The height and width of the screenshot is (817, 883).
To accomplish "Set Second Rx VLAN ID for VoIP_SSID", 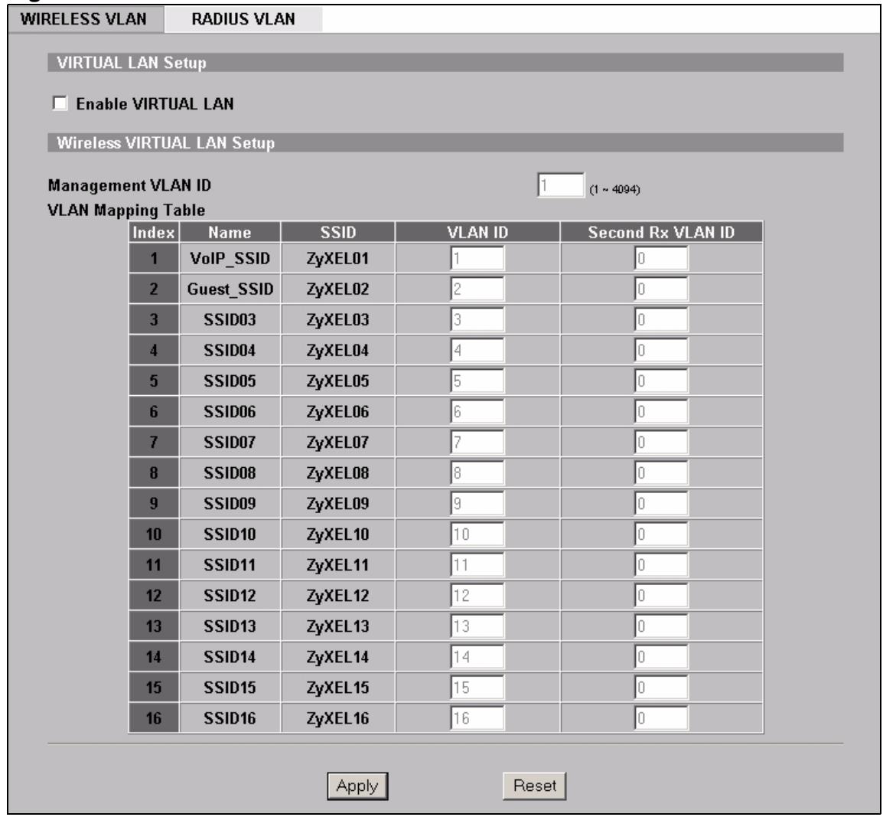I will [661, 259].
